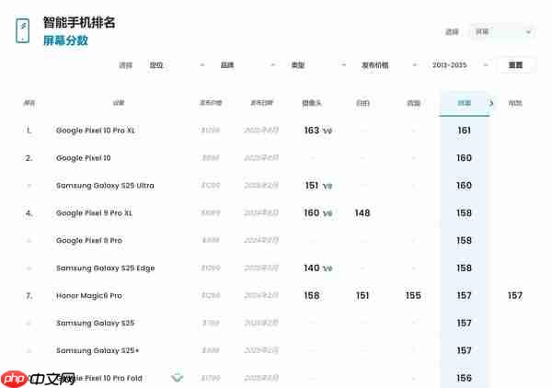The image size is (552, 388).
Task: Click selfie score 151 in Honor Magic6 Pro row
Action: click(362, 295)
